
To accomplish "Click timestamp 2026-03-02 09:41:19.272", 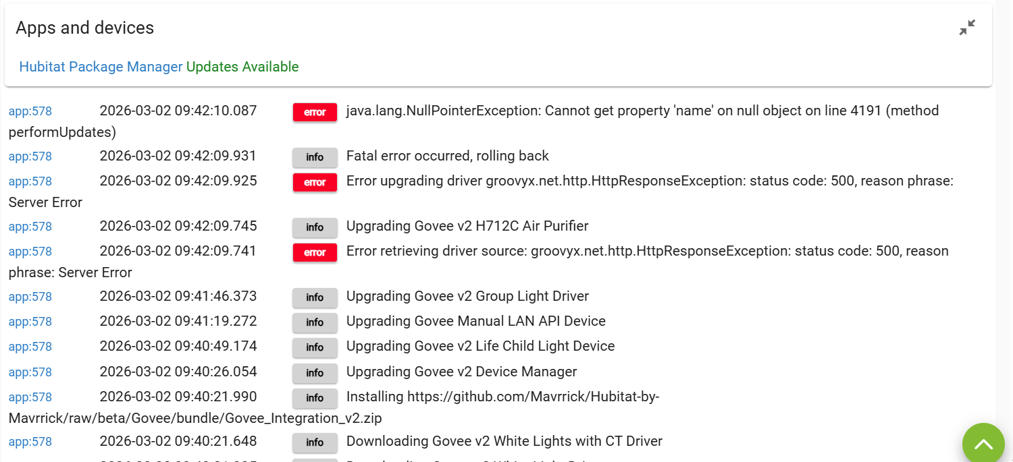I will point(178,321).
